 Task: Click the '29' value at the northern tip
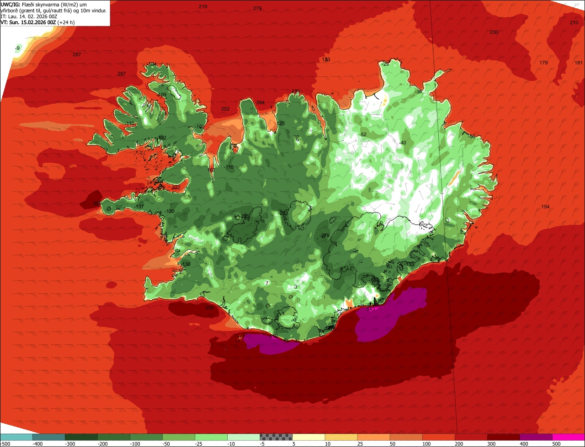tap(386, 64)
